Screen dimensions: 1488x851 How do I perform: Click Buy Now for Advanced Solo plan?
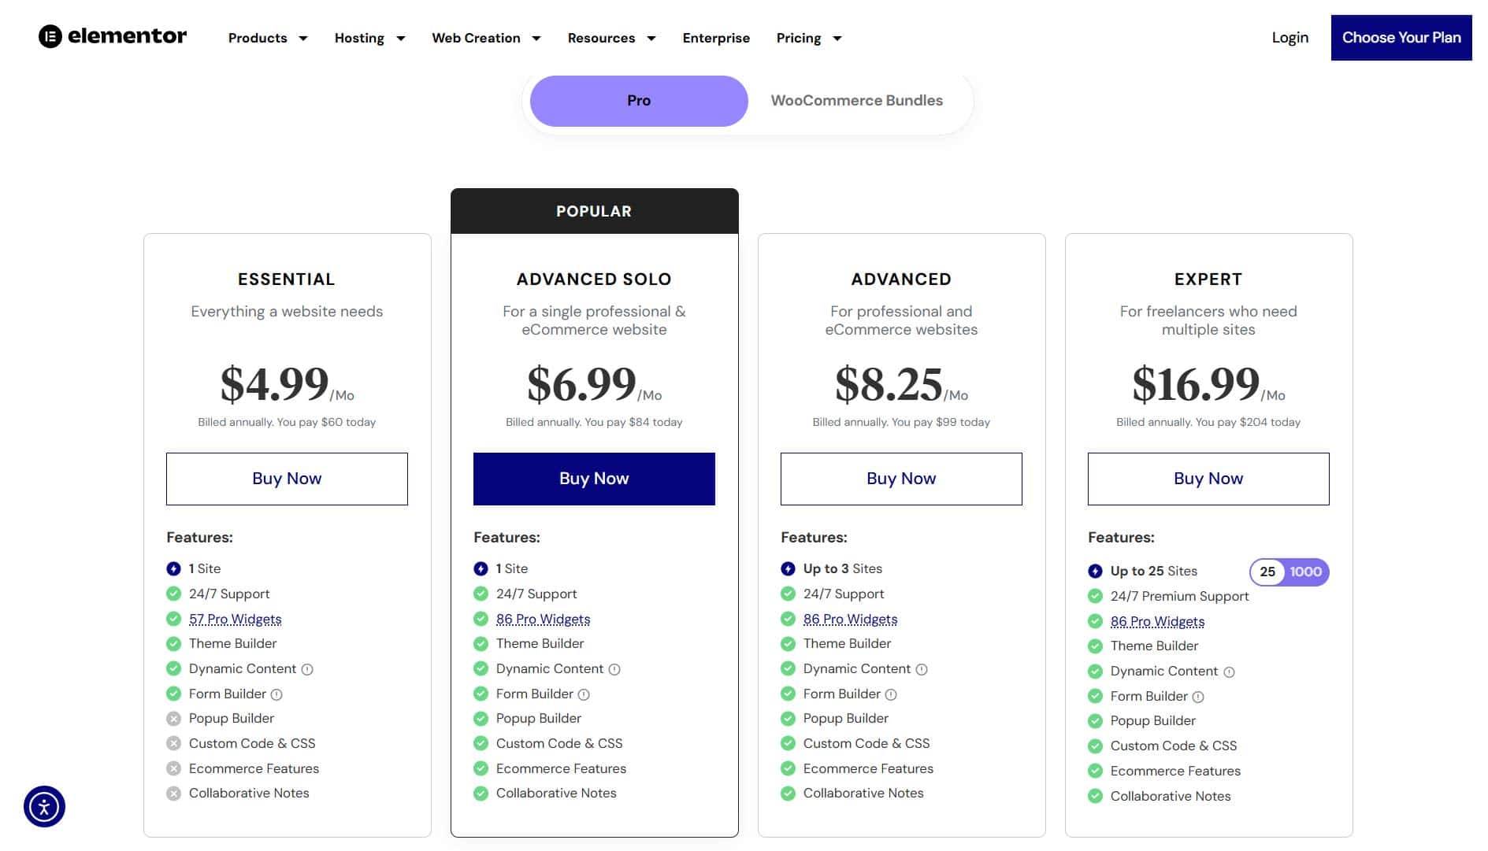594,479
